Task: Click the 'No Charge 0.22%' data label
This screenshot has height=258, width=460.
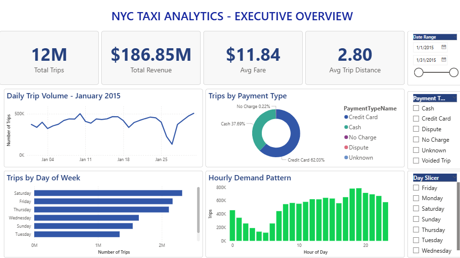Action: (254, 107)
